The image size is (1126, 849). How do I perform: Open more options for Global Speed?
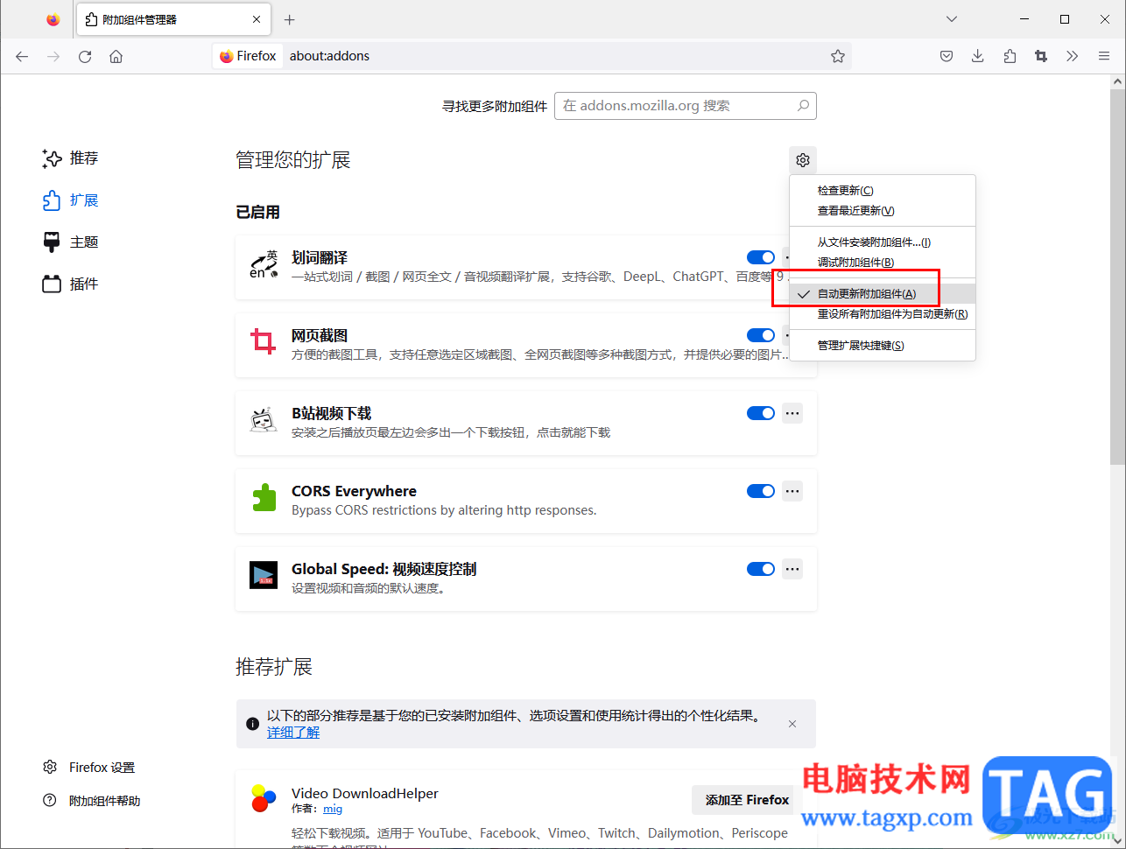click(792, 569)
